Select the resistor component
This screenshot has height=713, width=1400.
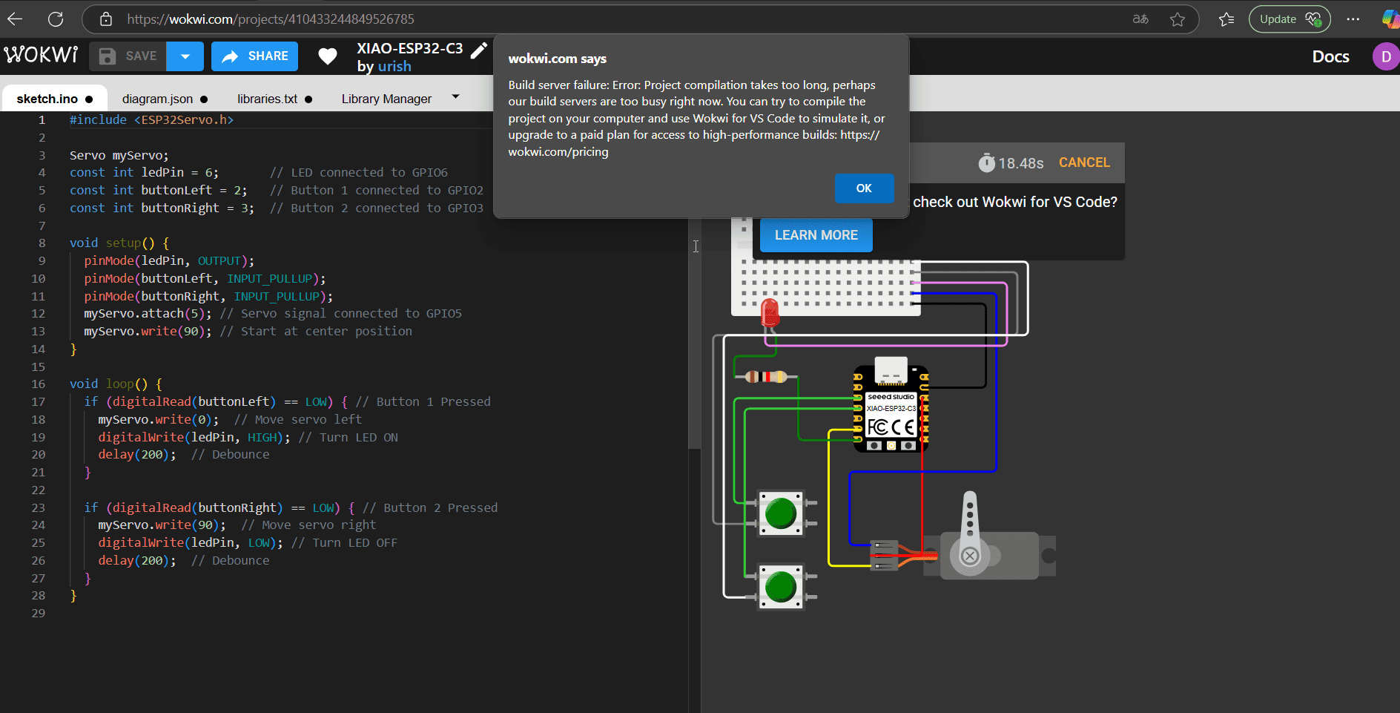point(766,377)
